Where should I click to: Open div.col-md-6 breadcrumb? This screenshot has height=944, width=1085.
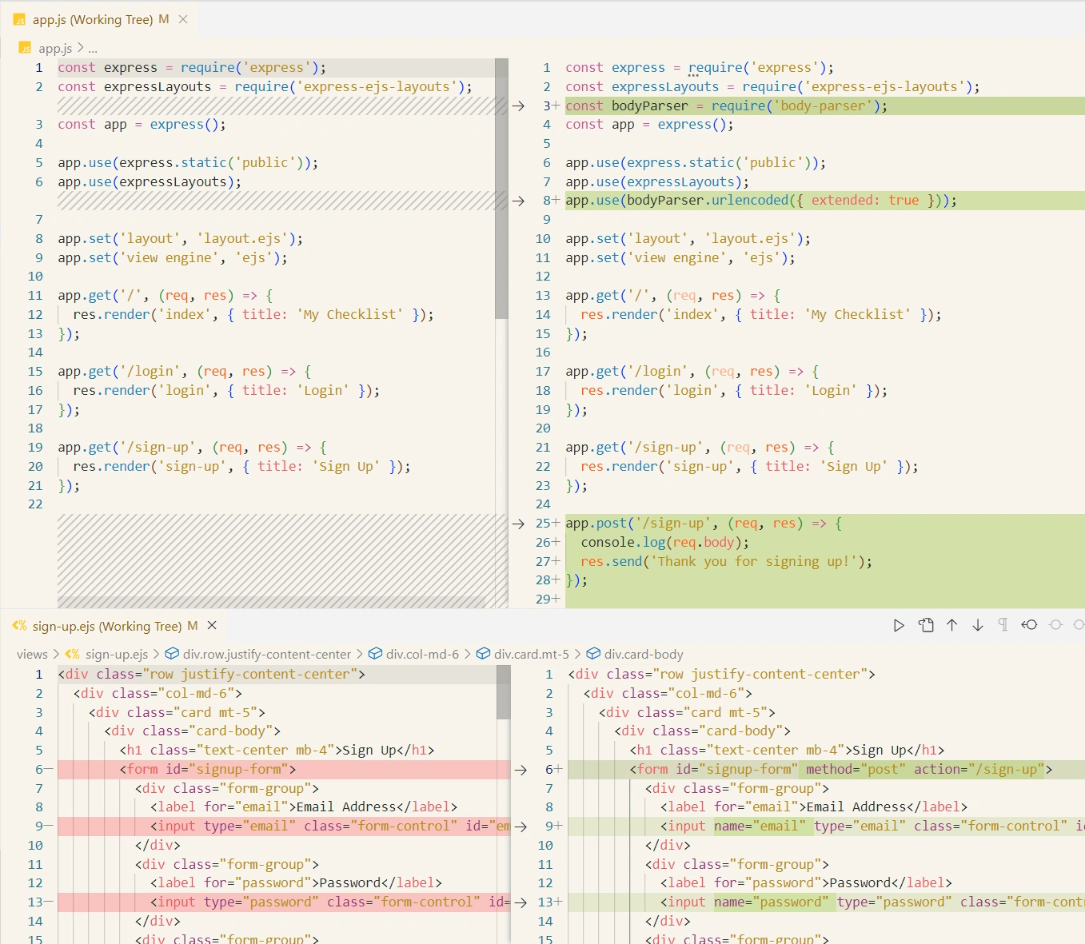[422, 654]
